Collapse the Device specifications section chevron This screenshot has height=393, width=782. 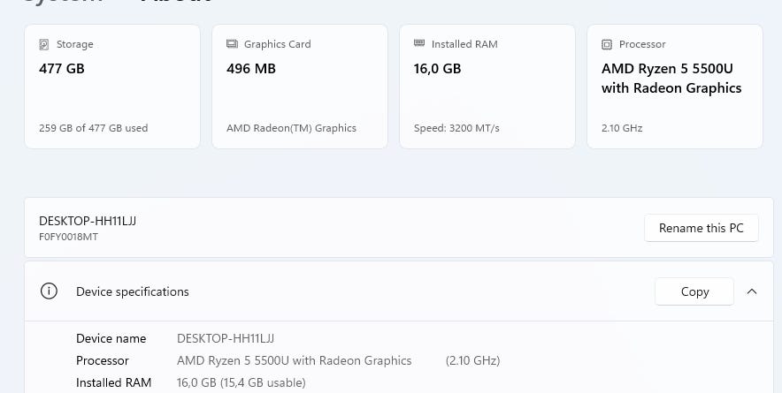tap(752, 291)
